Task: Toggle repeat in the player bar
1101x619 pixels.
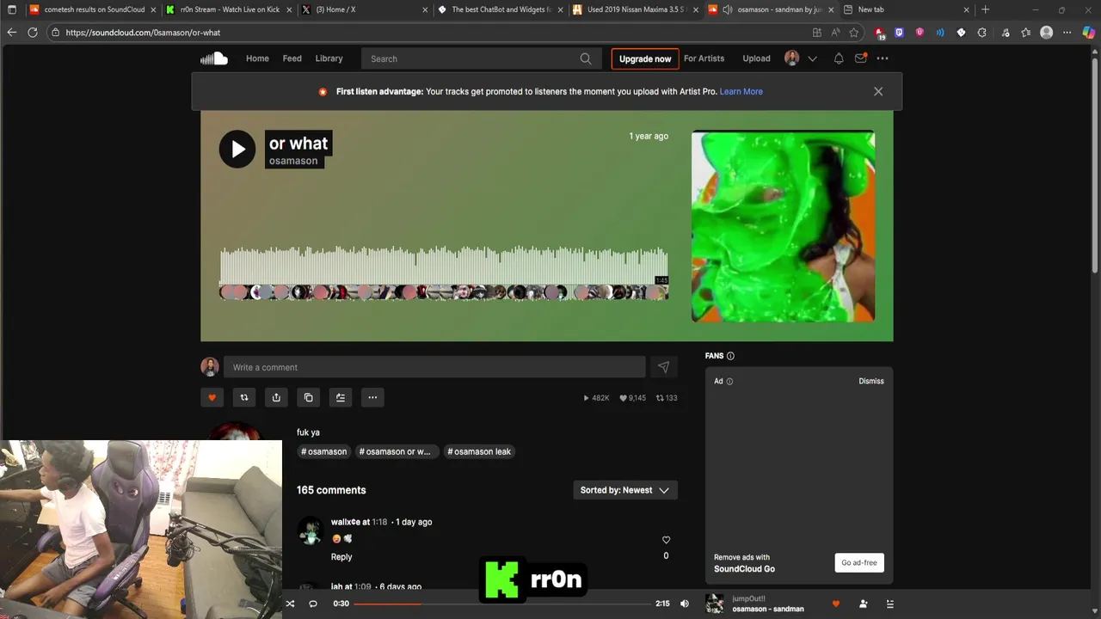Action: (313, 604)
